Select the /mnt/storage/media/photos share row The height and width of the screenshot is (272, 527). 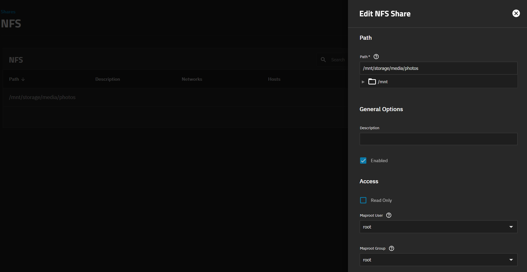click(42, 97)
